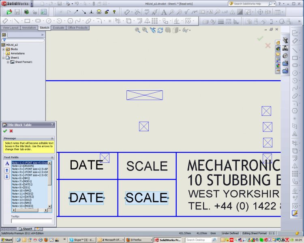Select Note<15>(MOD3) in the list
304x243 pixels.
30,206
